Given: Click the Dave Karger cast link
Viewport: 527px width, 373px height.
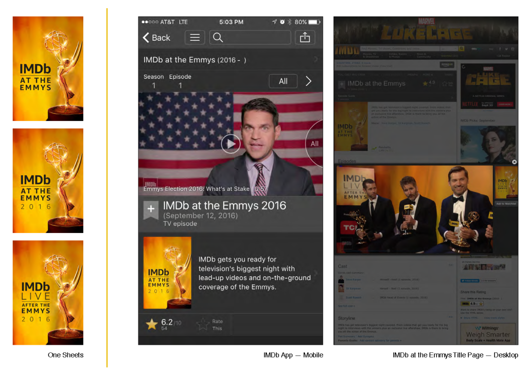Looking at the screenshot, I should 353,279.
